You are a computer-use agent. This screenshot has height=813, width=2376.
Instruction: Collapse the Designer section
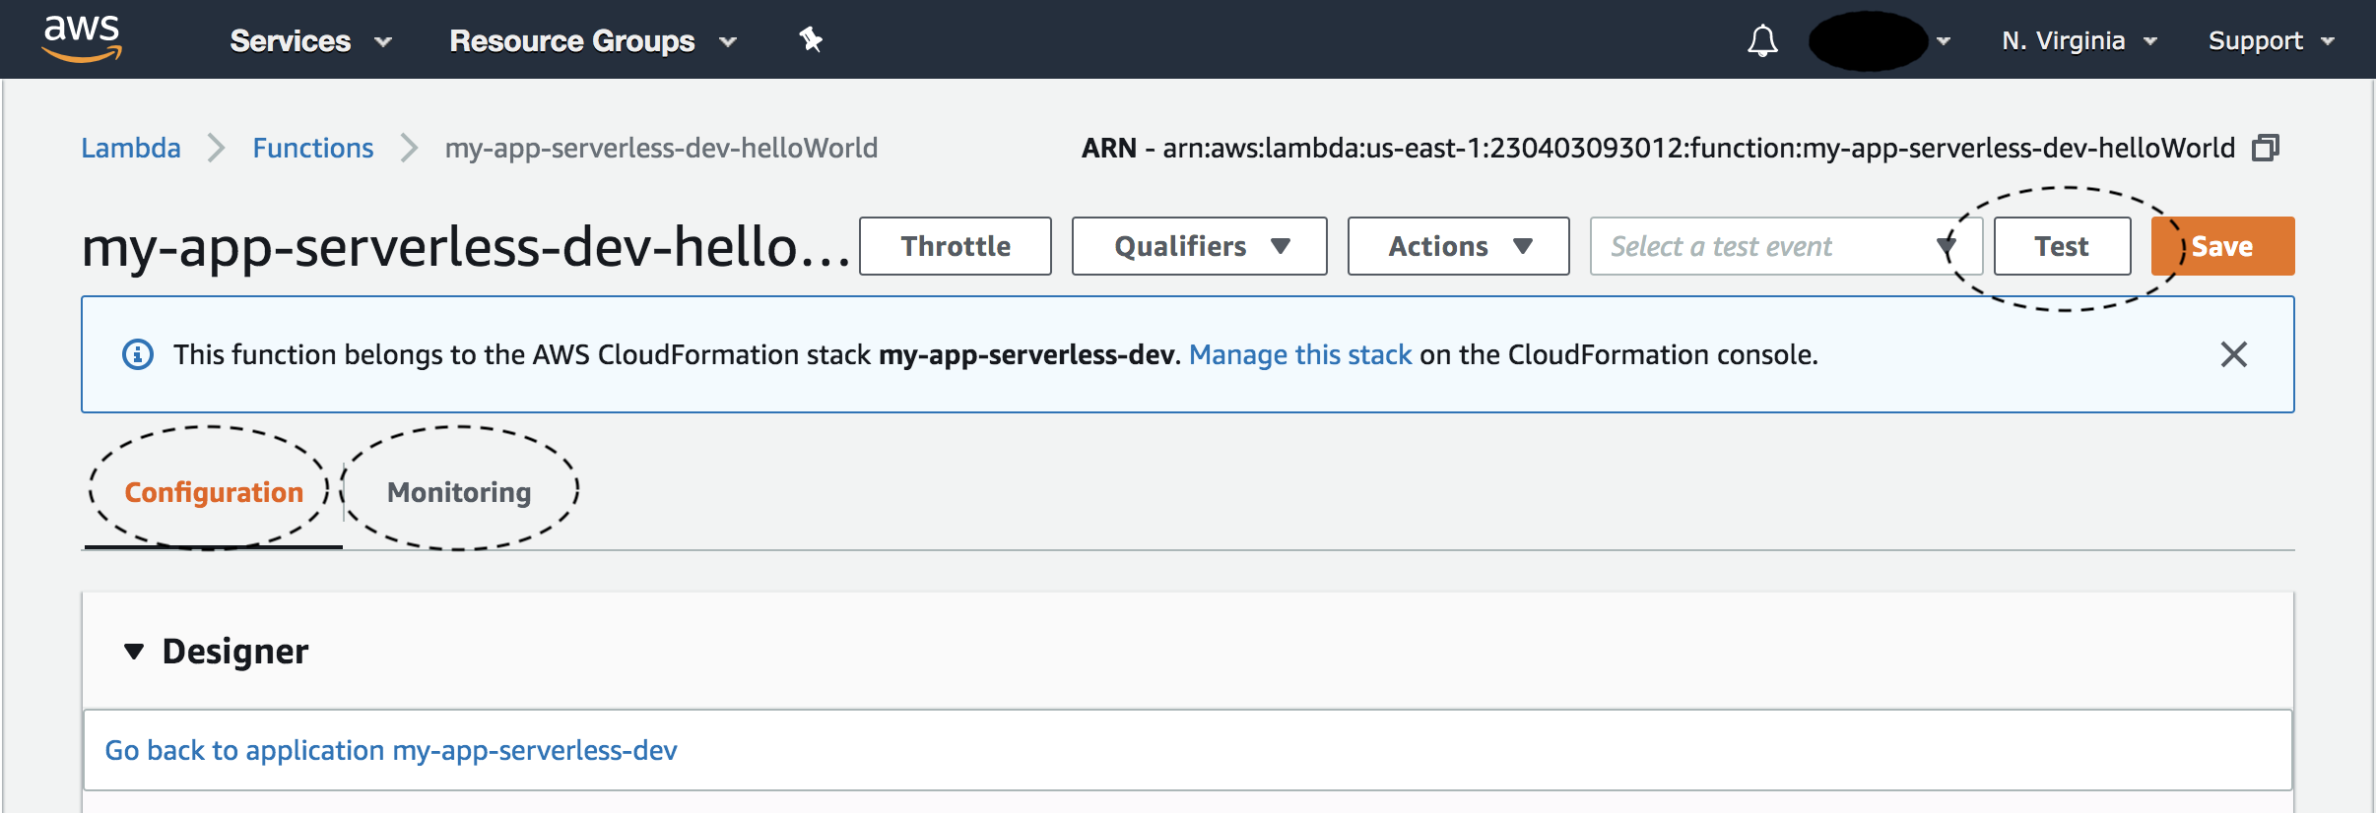click(134, 652)
